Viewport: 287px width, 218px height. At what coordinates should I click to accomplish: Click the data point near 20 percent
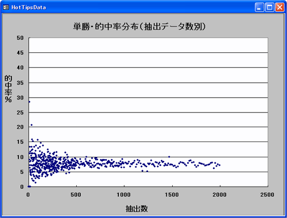[x=32, y=125]
